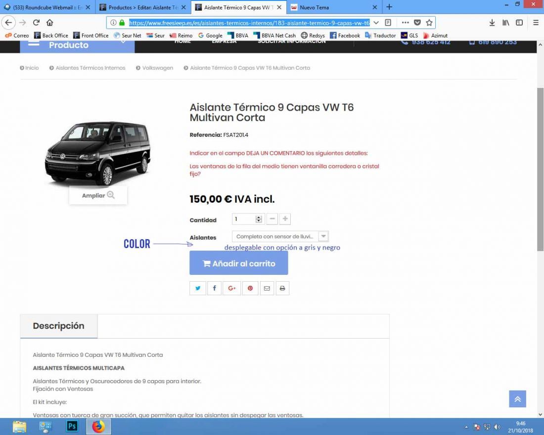
Task: Open the Google bookmark
Action: coord(210,36)
